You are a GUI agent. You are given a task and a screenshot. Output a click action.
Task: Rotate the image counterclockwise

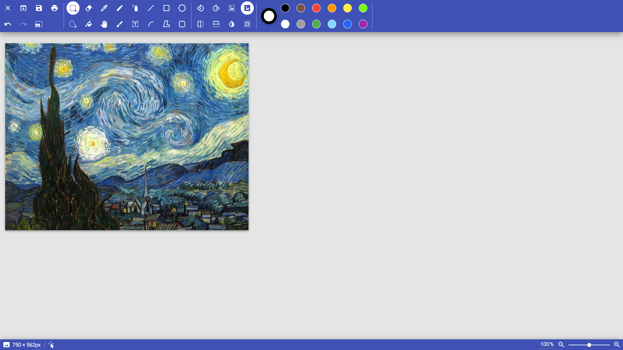click(201, 8)
